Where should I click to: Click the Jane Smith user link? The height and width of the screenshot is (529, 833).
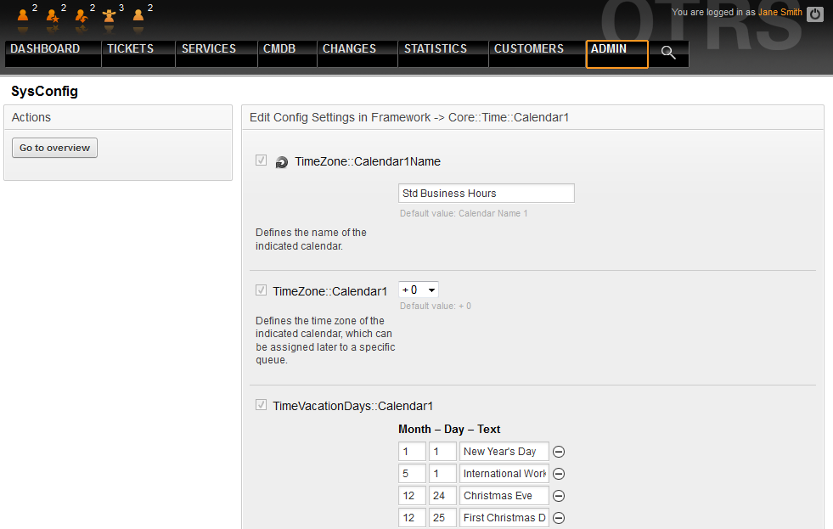[x=780, y=13]
